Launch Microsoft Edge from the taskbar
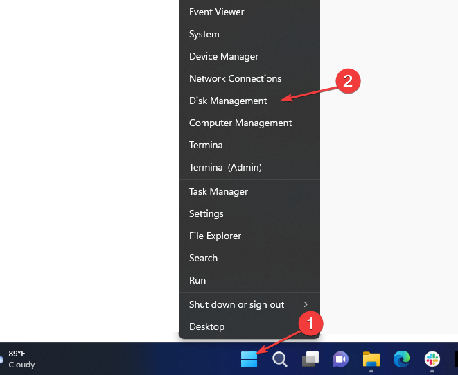The width and height of the screenshot is (458, 375). coord(402,359)
